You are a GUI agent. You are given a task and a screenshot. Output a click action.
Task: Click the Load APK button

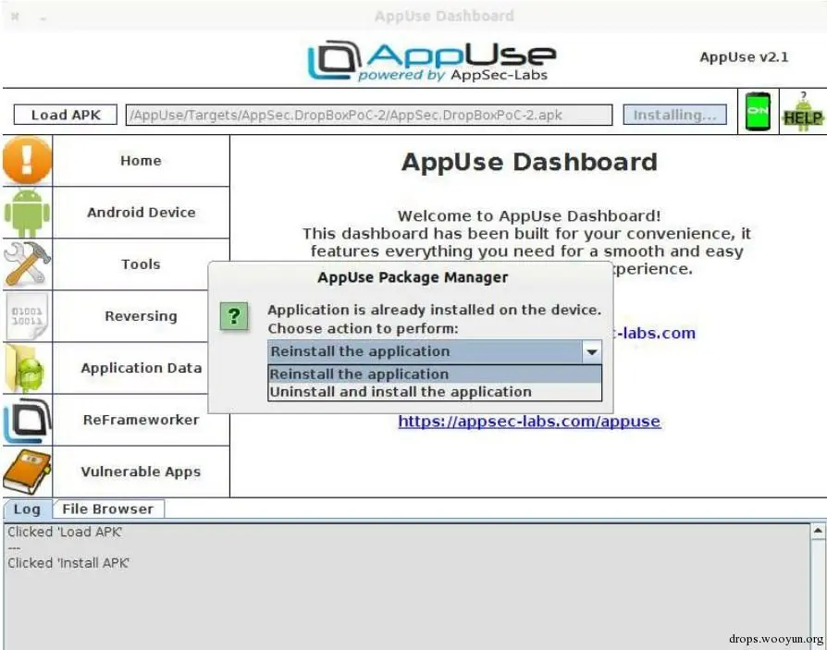point(66,115)
